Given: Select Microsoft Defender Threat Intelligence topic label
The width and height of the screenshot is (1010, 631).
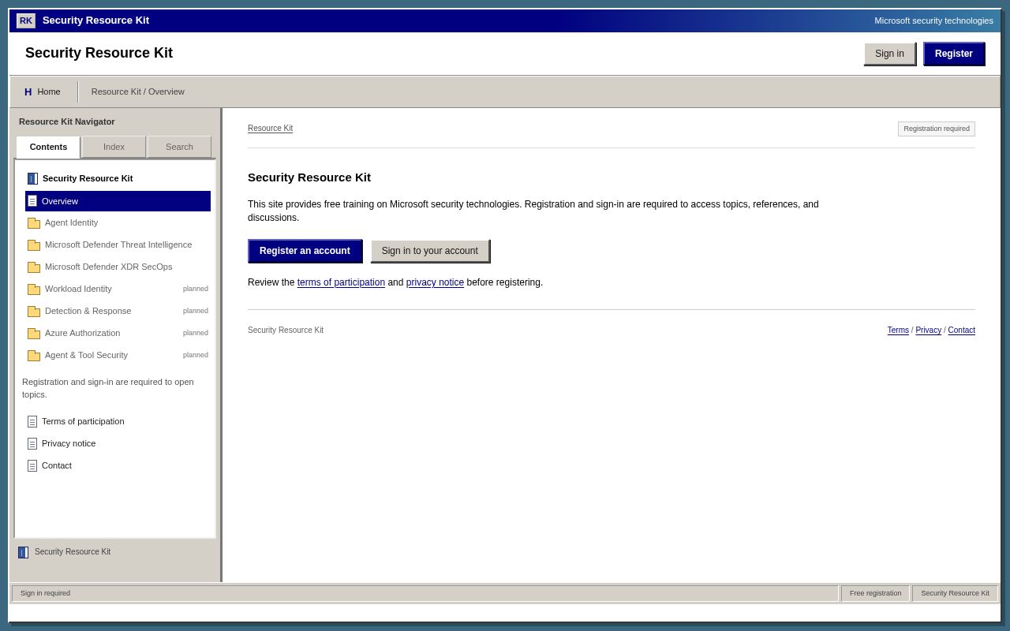Looking at the screenshot, I should 118,245.
